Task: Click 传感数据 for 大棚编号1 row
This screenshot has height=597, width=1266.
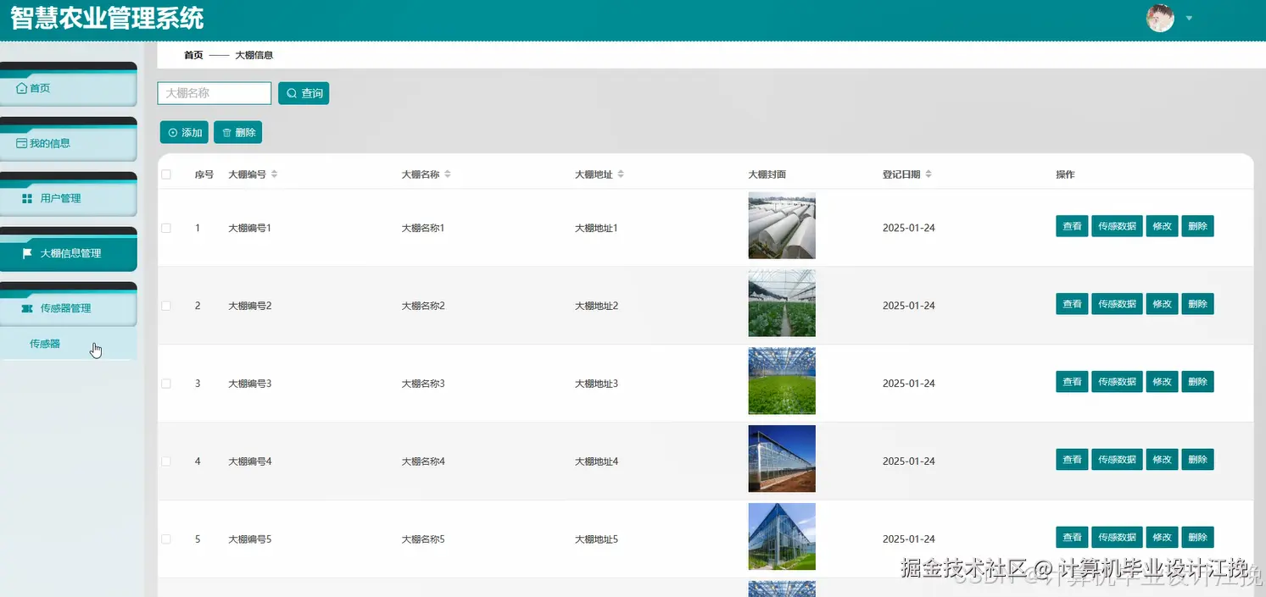Action: tap(1117, 226)
